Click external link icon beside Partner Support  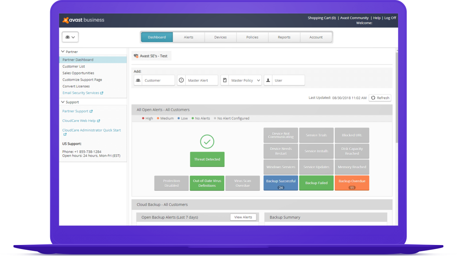point(91,111)
